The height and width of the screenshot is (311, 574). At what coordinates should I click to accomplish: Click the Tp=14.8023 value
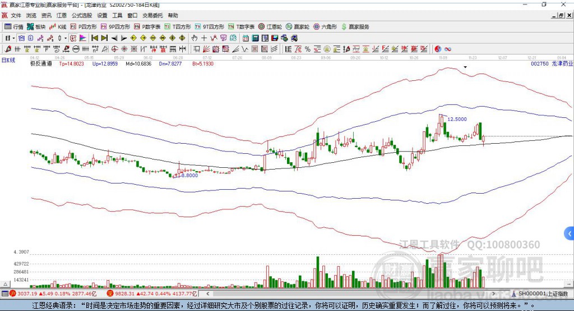point(71,63)
